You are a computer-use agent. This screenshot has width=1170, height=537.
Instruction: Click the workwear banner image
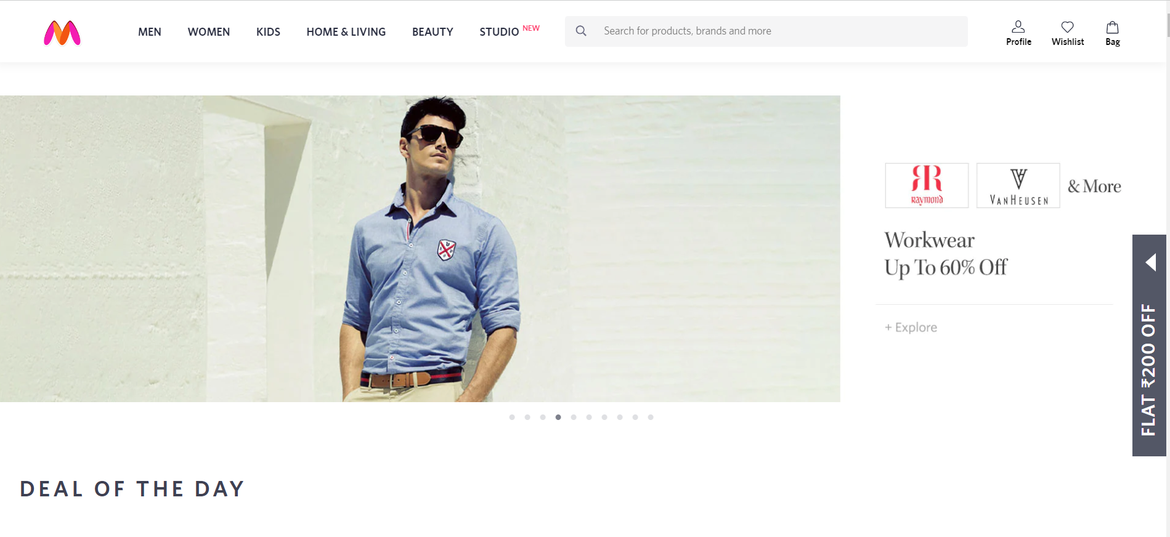click(x=420, y=249)
